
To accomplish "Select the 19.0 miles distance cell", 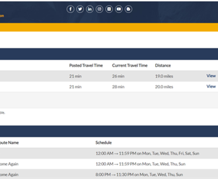I will [x=164, y=76].
